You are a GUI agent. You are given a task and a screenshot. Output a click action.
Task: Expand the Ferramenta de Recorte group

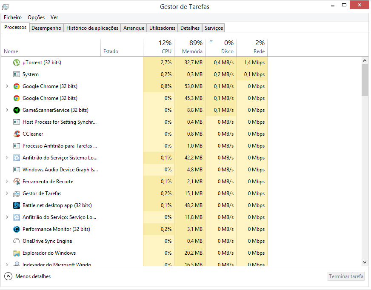[x=7, y=182]
